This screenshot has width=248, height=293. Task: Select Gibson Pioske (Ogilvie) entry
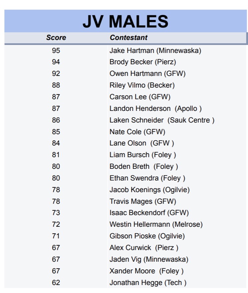pos(147,236)
